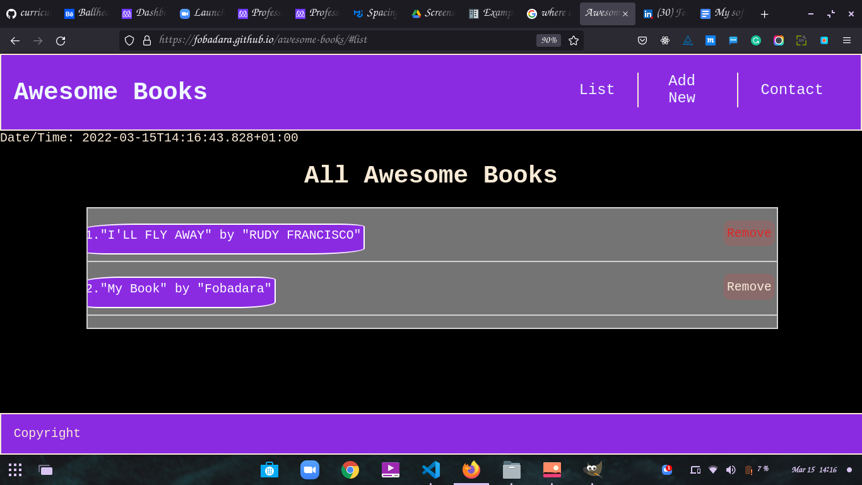Open the taskbar clock showing Mar 15 14:16
862x485 pixels.
coord(814,470)
